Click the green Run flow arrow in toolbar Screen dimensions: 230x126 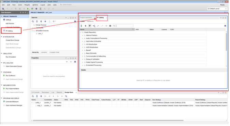(28, 9)
